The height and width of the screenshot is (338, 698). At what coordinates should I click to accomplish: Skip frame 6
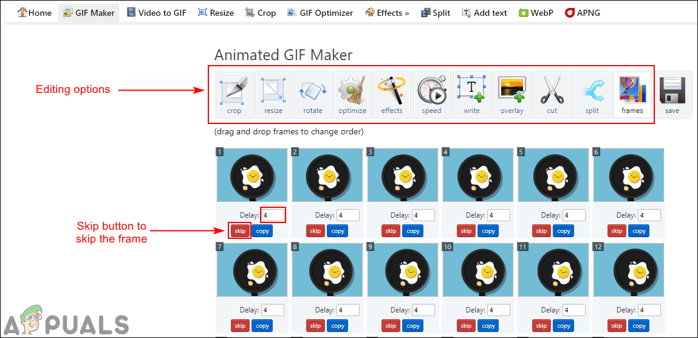617,230
